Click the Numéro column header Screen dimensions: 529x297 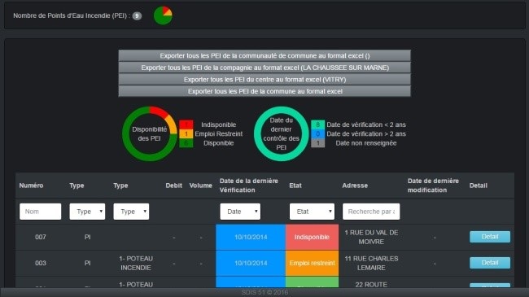tap(32, 186)
